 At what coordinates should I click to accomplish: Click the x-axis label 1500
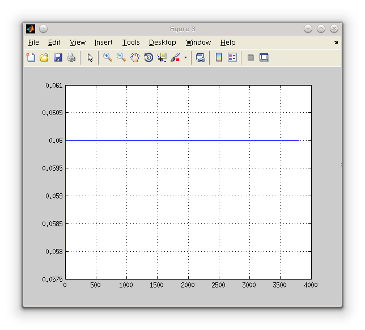156,285
